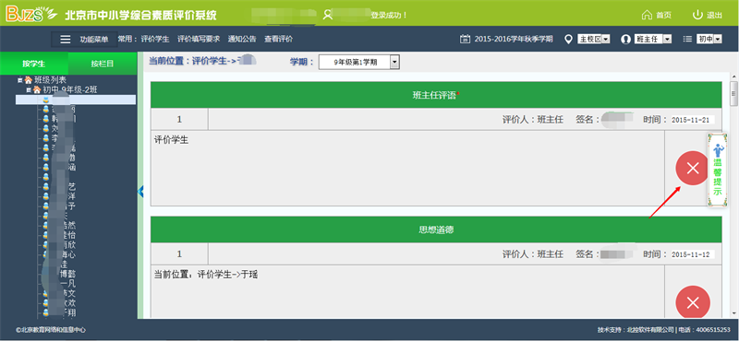This screenshot has width=739, height=341.
Task: Open the 主校区 campus dropdown
Action: (x=594, y=40)
